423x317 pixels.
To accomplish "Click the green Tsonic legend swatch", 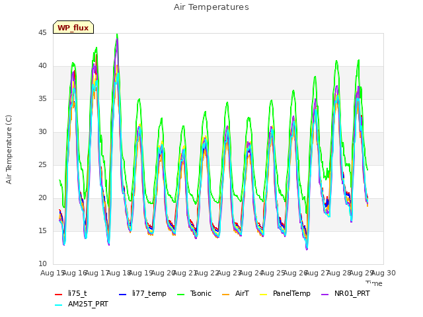I will (x=181, y=295).
